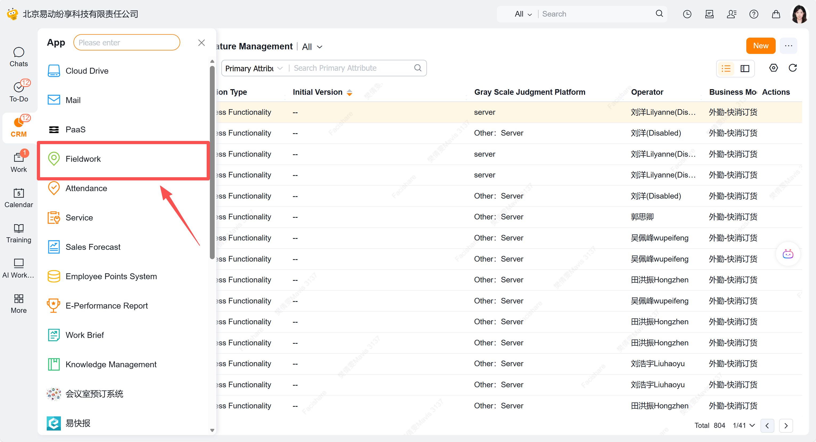The height and width of the screenshot is (442, 816).
Task: Click the help question mark icon
Action: tap(753, 14)
